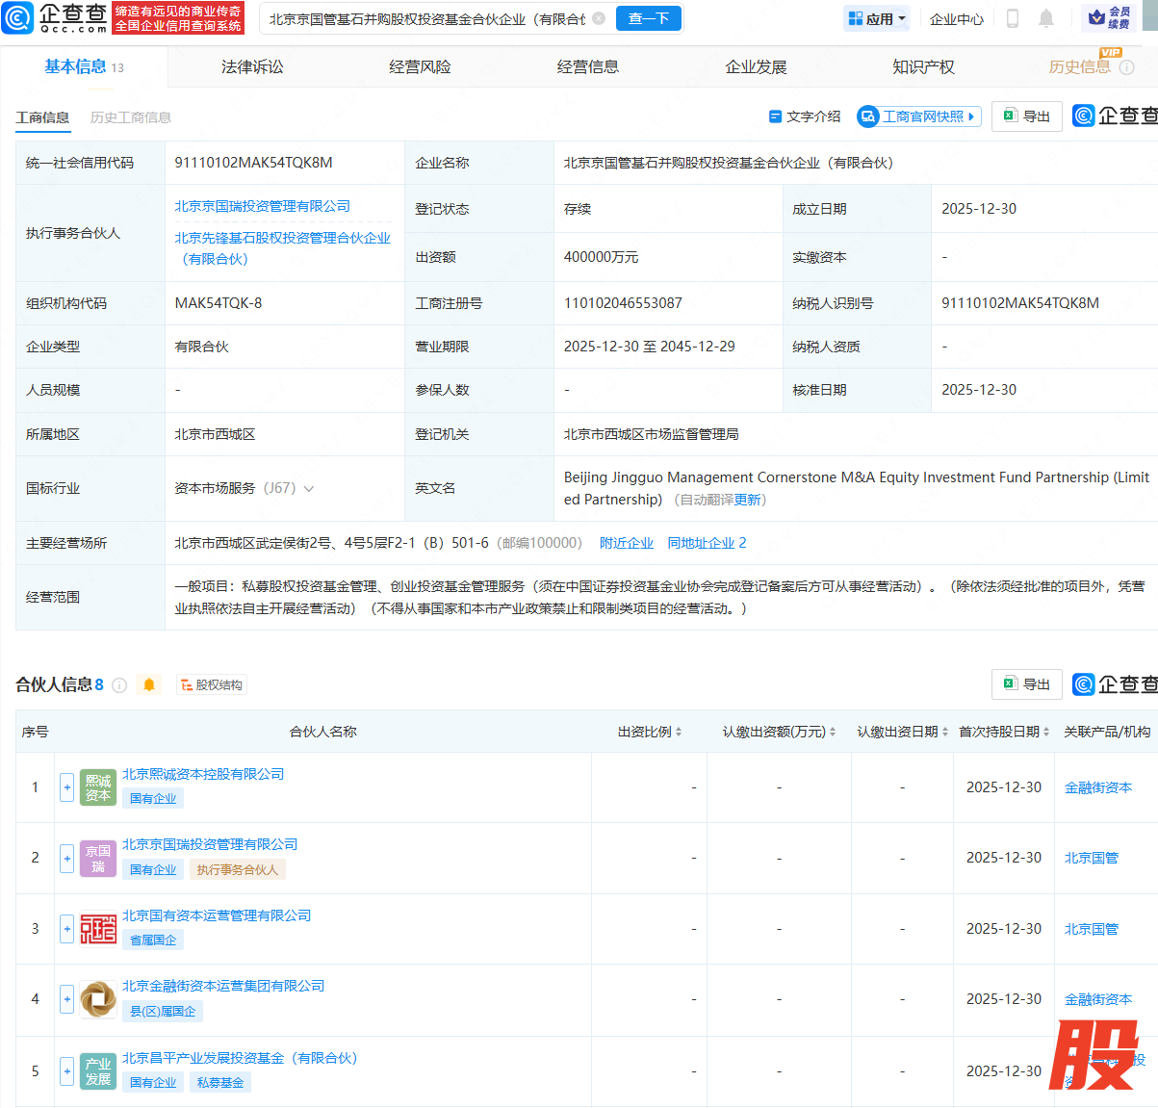Click the Qcc.com logo in the header
Viewport: 1158px width, 1108px height.
pyautogui.click(x=56, y=18)
